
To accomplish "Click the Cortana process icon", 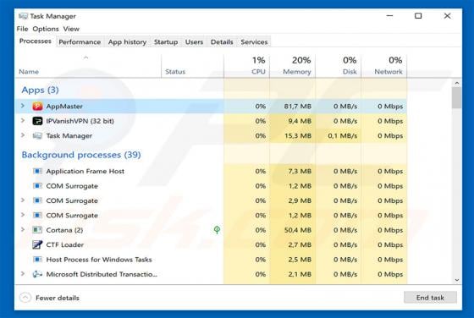I will tap(37, 230).
